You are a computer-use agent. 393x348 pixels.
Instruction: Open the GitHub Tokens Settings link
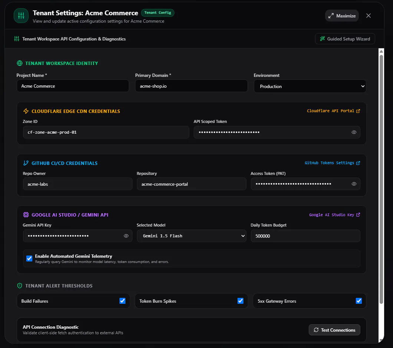(333, 163)
